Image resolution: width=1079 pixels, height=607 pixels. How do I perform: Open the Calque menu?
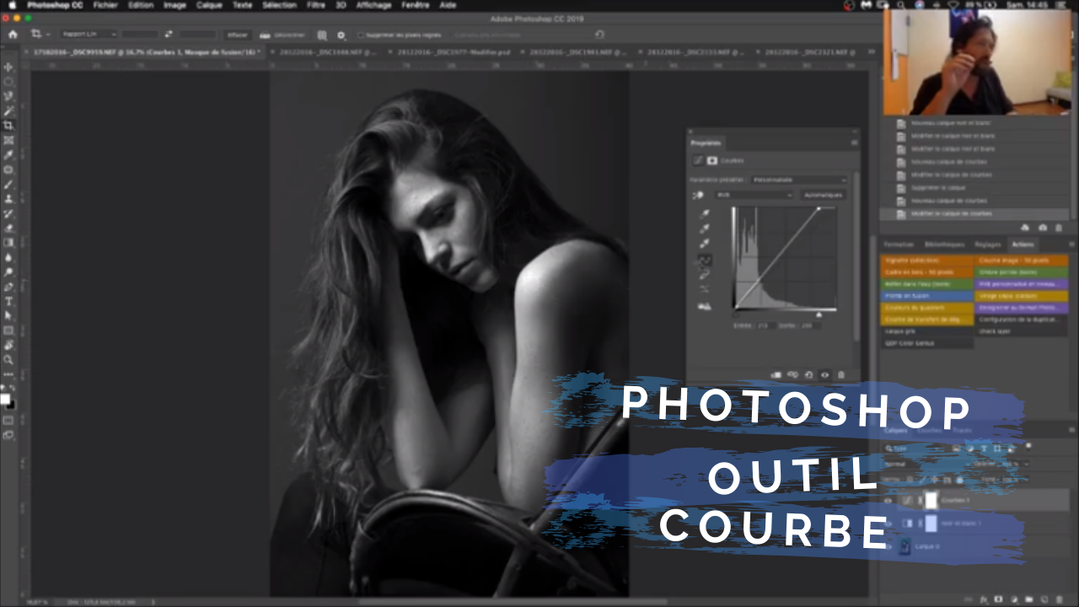pos(209,5)
